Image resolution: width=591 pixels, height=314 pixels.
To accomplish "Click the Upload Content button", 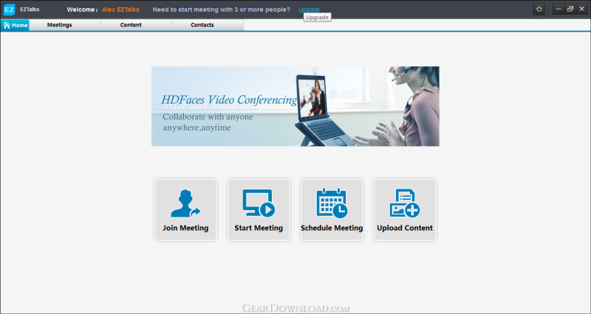I will 405,209.
